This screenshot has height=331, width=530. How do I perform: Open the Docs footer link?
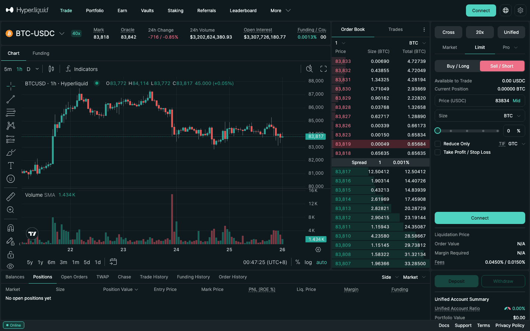tap(444, 325)
